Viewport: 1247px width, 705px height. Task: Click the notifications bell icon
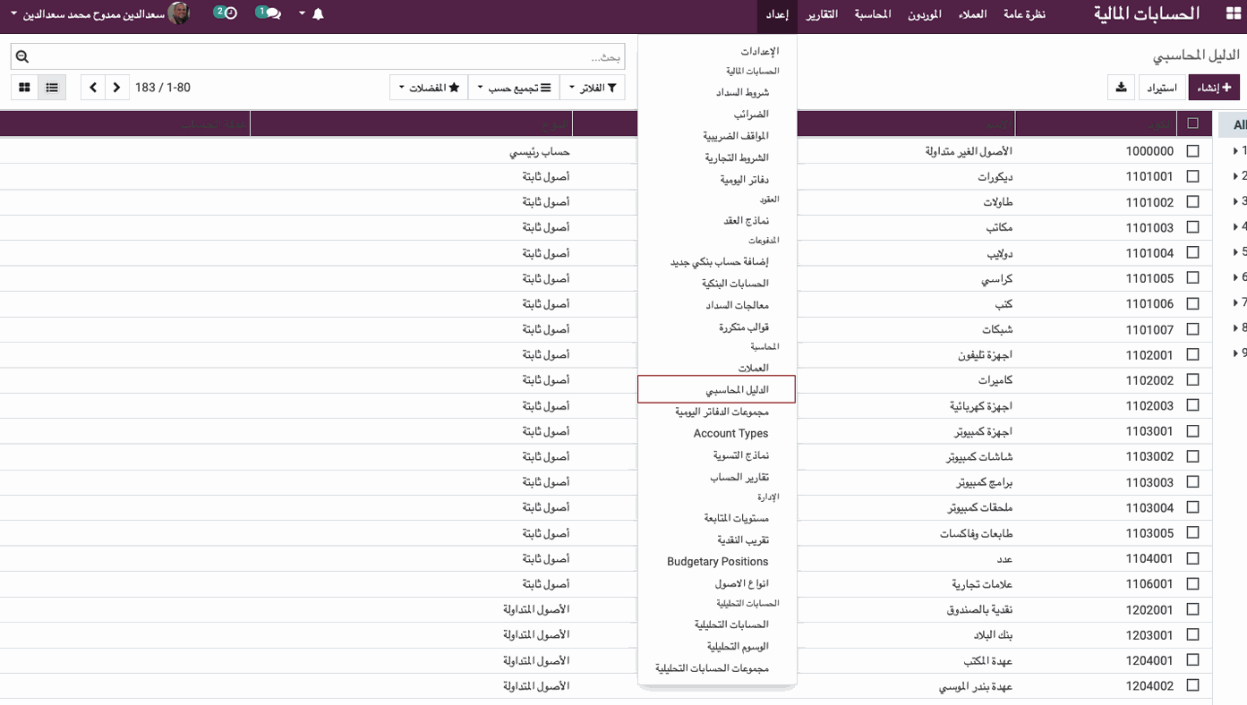[x=318, y=14]
